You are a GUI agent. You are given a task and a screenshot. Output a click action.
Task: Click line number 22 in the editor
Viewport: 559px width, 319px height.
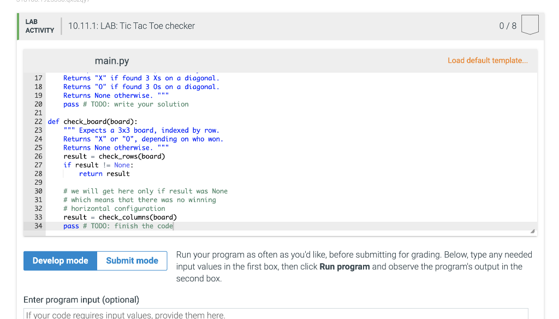(x=38, y=121)
